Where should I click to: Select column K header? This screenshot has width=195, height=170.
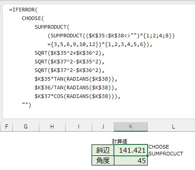coord(131,126)
